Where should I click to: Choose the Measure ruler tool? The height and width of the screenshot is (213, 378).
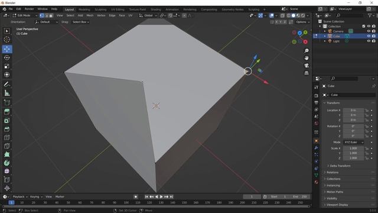pyautogui.click(x=6, y=93)
